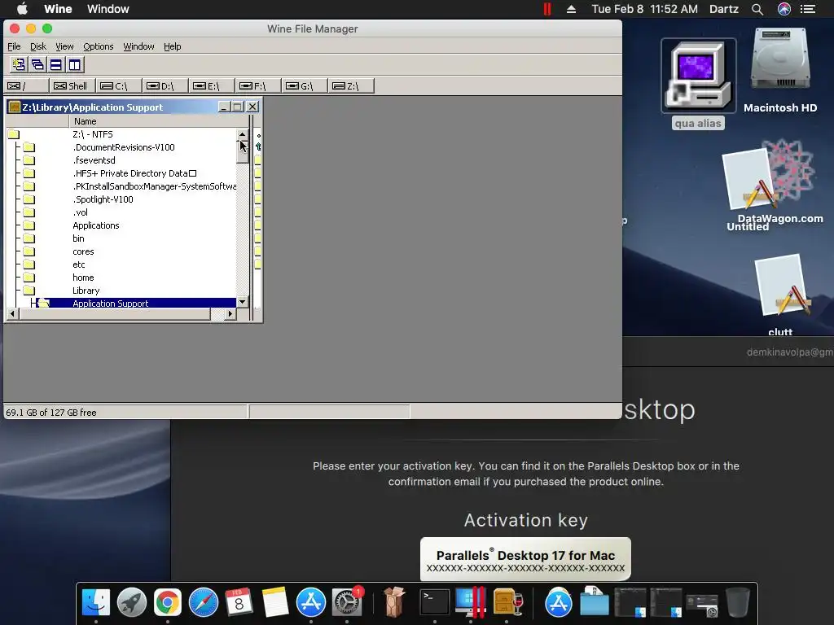
Task: Open the Disk menu
Action: (37, 46)
